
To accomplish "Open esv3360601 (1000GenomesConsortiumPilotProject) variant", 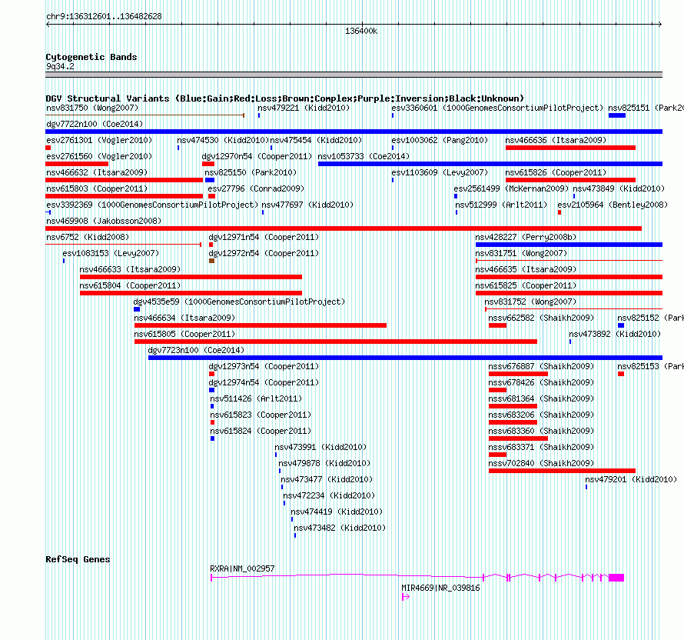I will tap(497, 108).
